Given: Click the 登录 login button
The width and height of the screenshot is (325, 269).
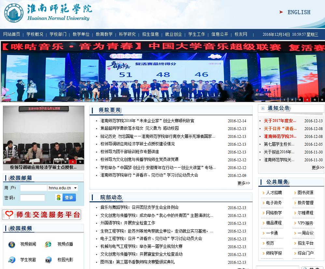Looking at the screenshot, I should pos(69,197).
